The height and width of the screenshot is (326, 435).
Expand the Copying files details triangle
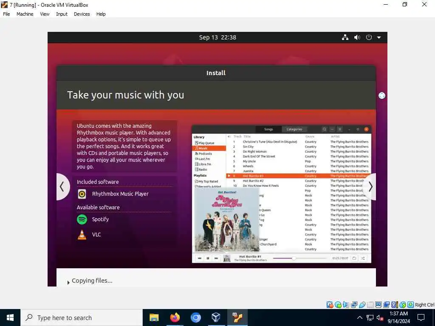coord(68,282)
